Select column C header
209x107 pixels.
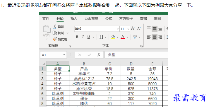pos(109,64)
